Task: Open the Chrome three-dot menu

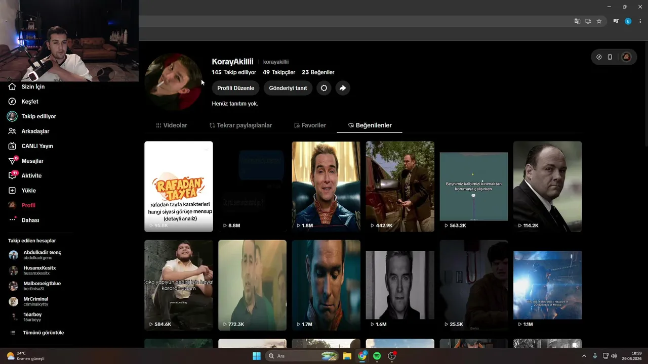Action: (x=640, y=21)
